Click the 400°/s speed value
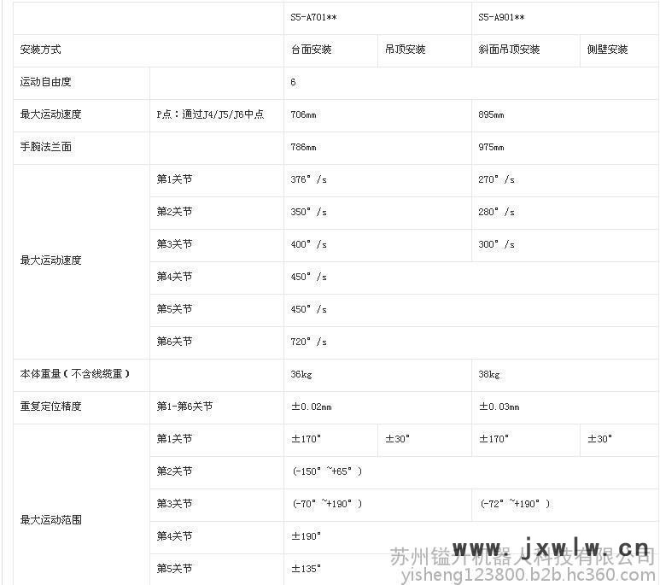 (308, 244)
